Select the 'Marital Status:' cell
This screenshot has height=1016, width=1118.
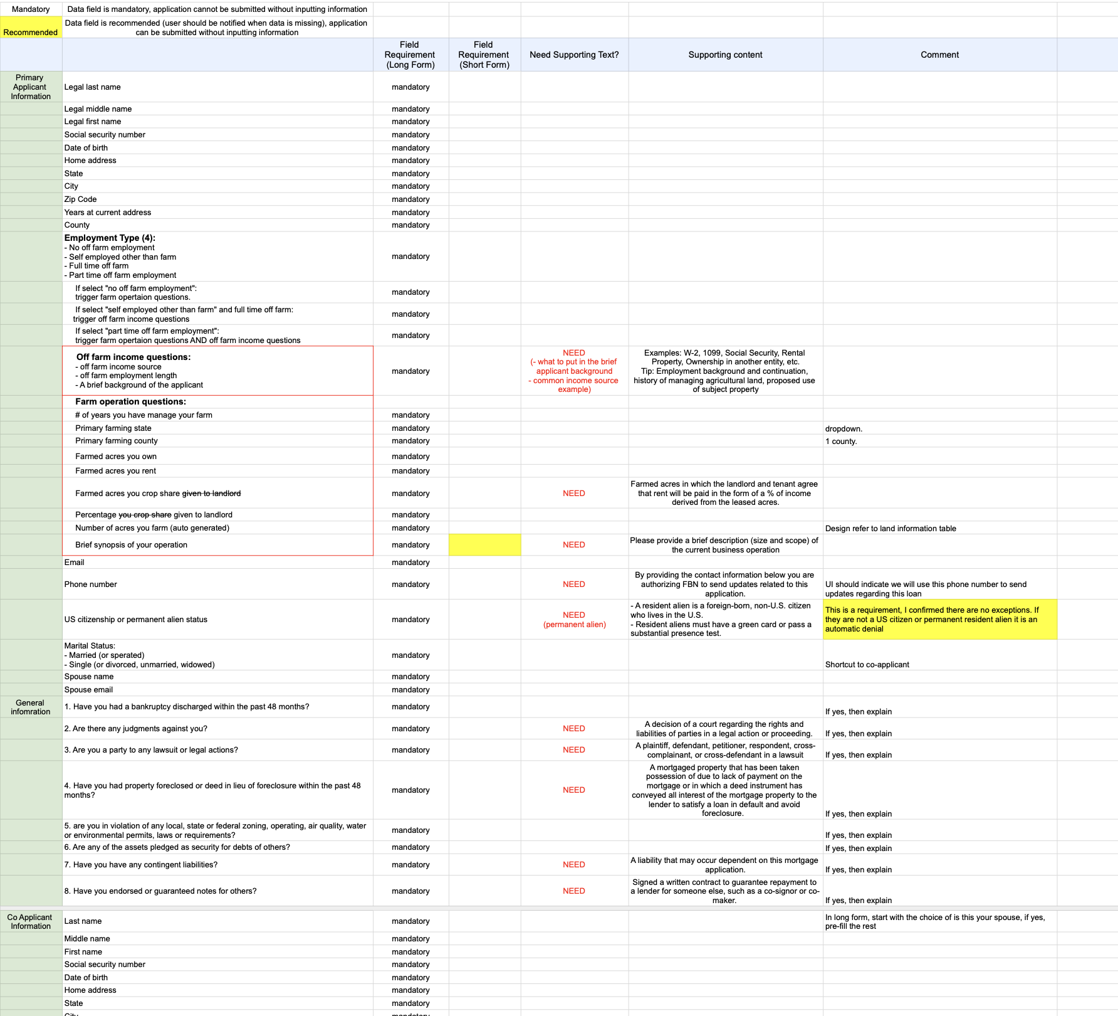(217, 655)
